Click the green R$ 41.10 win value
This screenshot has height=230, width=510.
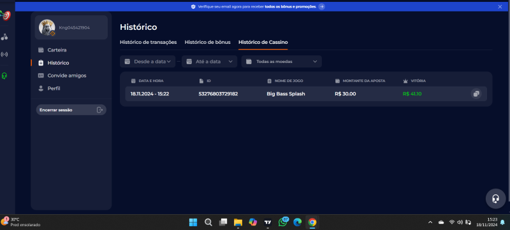pyautogui.click(x=412, y=94)
